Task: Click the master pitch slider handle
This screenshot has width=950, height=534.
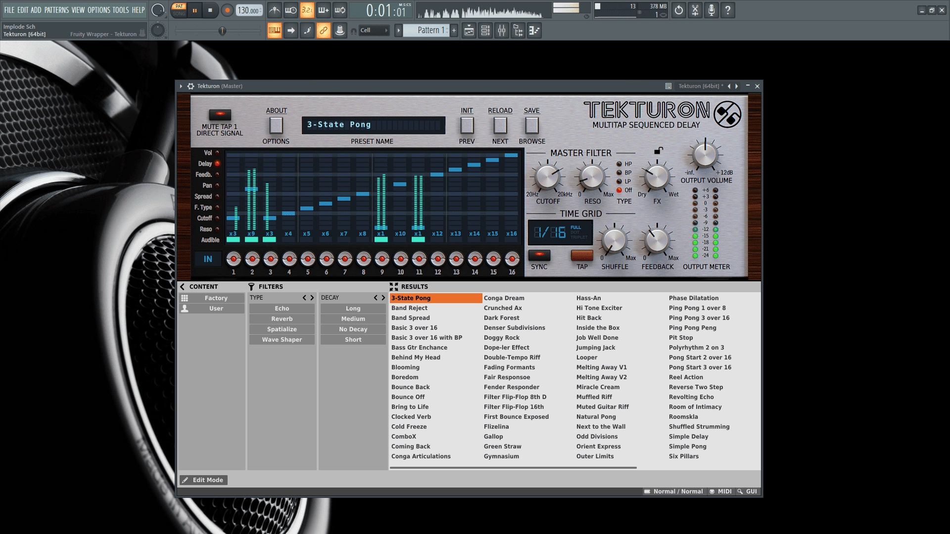Action: click(222, 31)
